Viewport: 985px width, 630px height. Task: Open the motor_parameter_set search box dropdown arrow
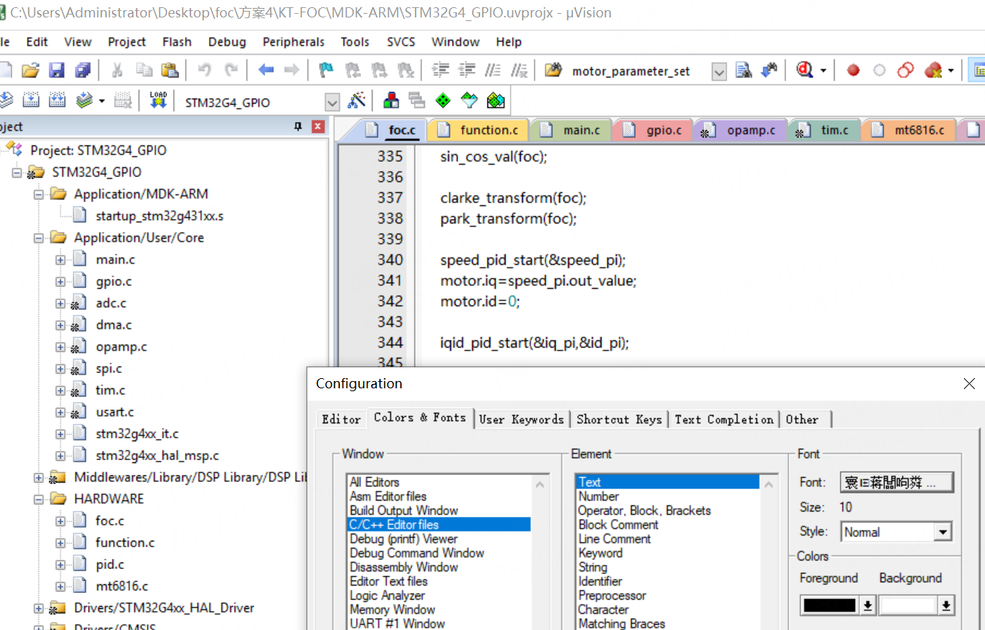[x=719, y=71]
